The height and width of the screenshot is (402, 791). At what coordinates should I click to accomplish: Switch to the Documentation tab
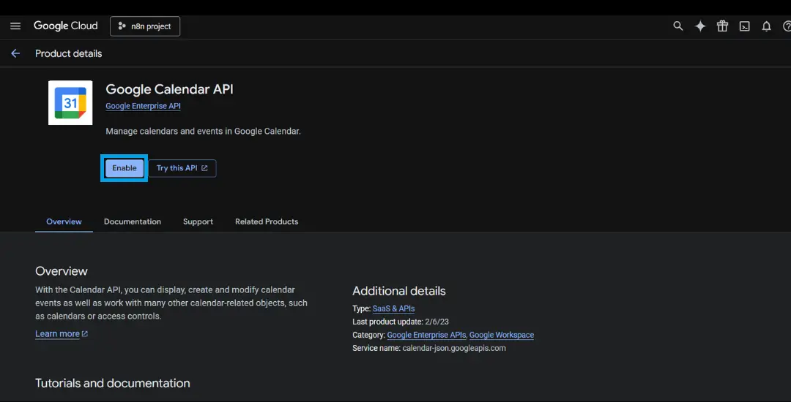click(133, 221)
